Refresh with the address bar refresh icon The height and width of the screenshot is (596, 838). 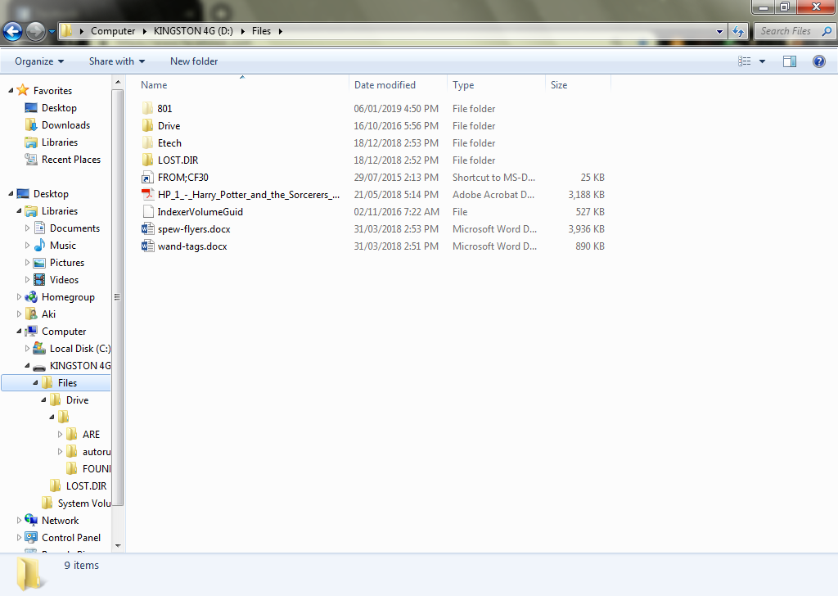(739, 30)
